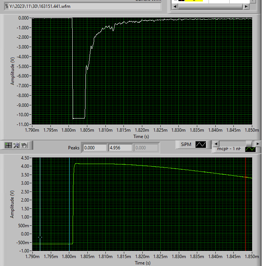Click the 1.850m end value on upper X axis

click(x=252, y=130)
